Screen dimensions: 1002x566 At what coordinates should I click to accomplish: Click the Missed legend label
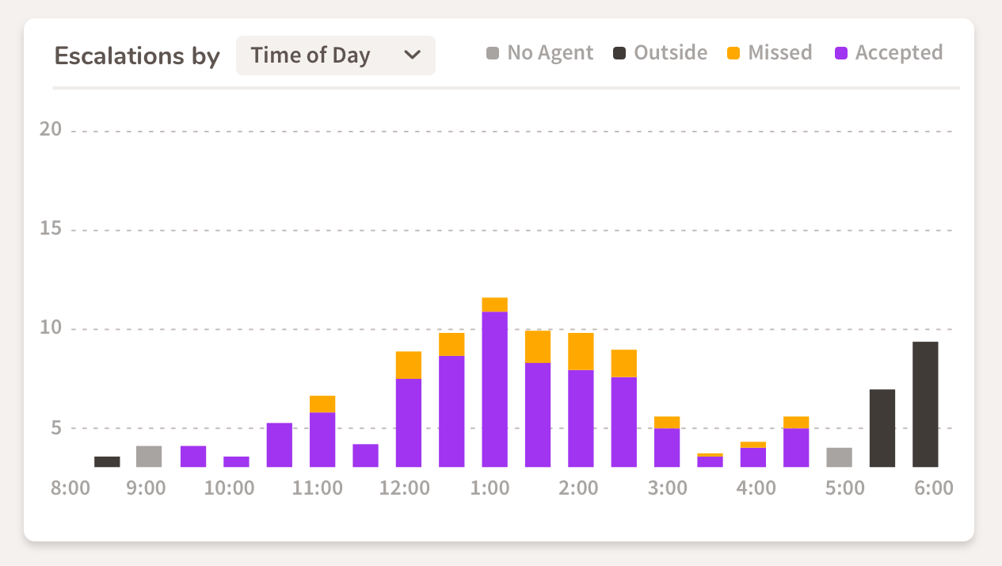click(x=780, y=52)
